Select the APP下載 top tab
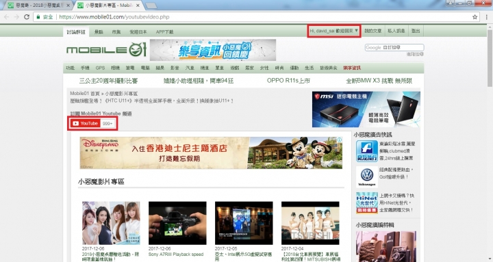This screenshot has height=262, width=493. (x=164, y=31)
